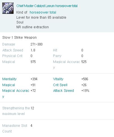114x137 pixels.
Task: Click the teal Attack Speed bonus label
Action: point(63,91)
